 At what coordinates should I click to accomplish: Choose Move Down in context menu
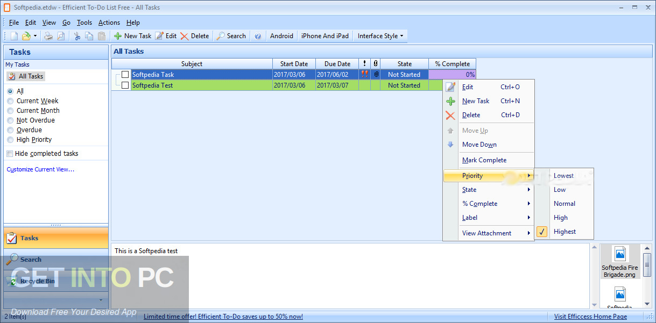(489, 145)
